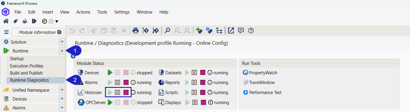The height and width of the screenshot is (112, 410).
Task: Select Startup under Runtime
Action: pos(36,59)
